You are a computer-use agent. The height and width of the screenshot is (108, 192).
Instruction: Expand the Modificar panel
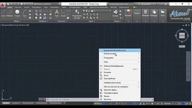43,21
